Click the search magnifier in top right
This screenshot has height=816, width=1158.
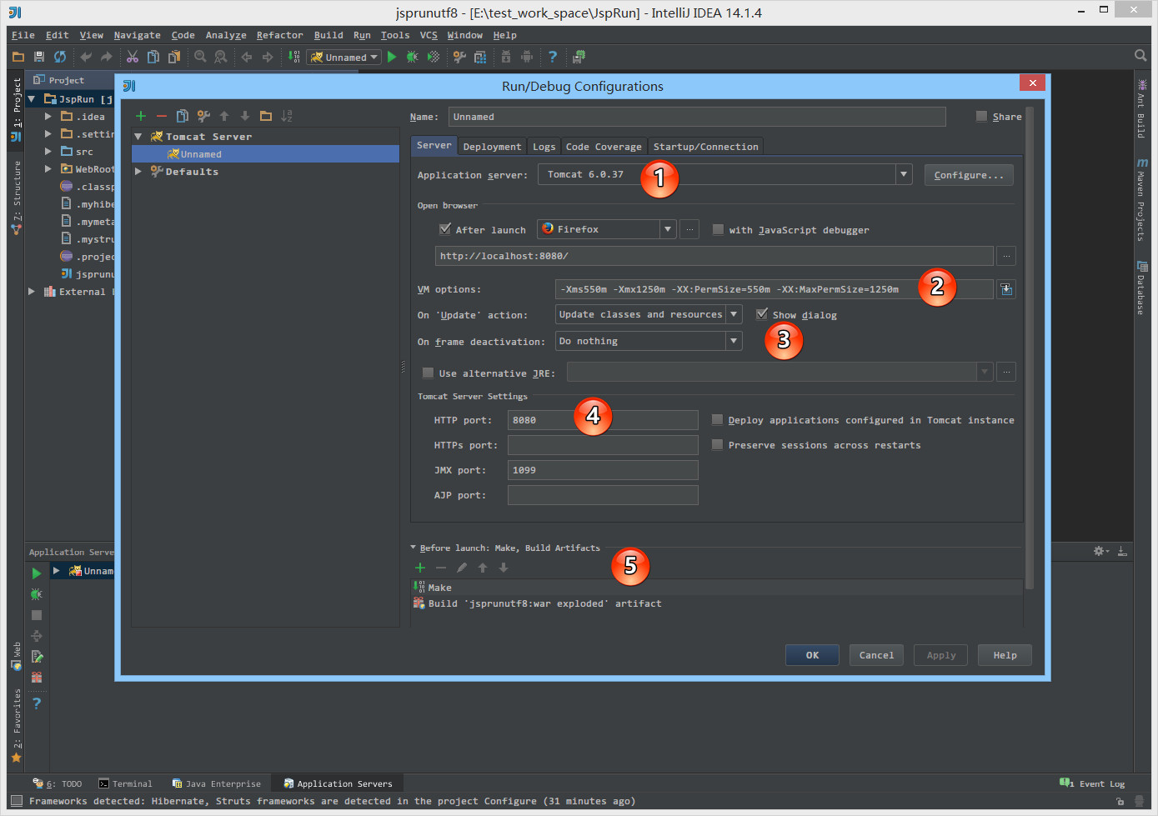pos(1140,56)
